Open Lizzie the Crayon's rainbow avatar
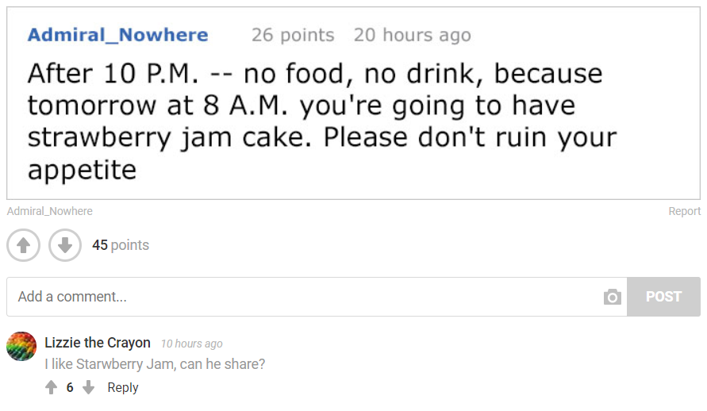Screen dimensions: 707x411 (21, 347)
